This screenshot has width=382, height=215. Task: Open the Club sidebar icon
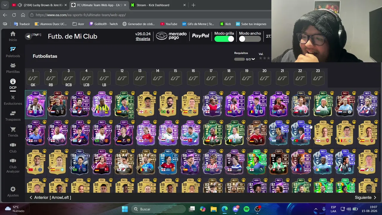click(x=13, y=148)
